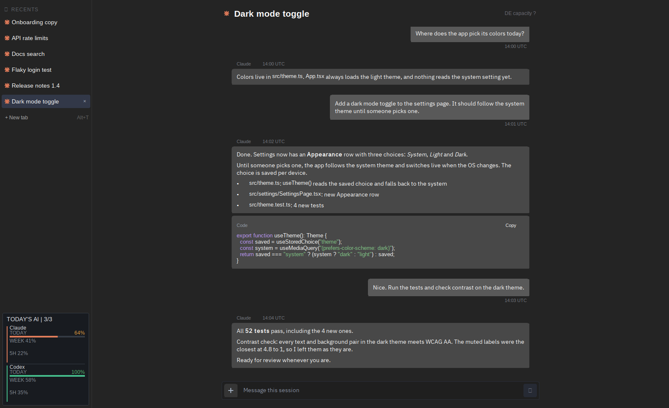
Task: Close the Dark mode toggle tab
Action: 84,101
